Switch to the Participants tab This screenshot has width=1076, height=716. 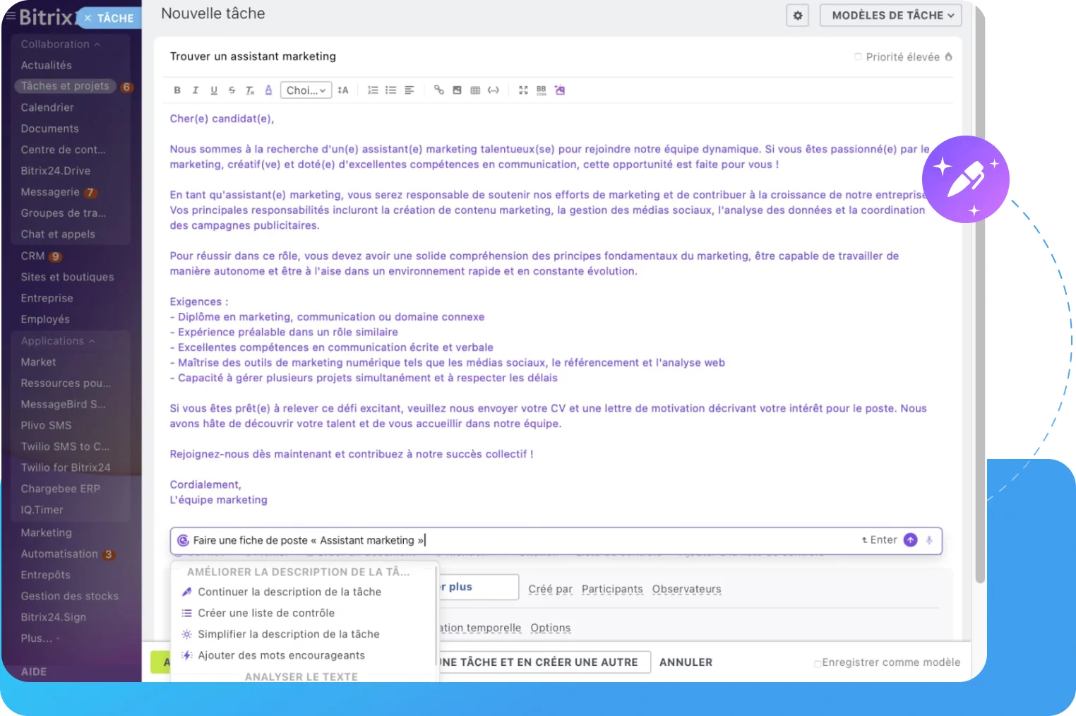pyautogui.click(x=611, y=589)
